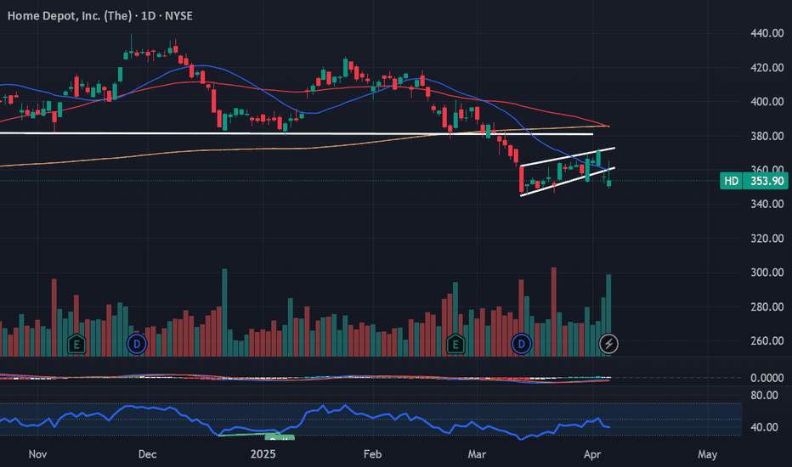Click the 300.00 price axis label
Image resolution: width=792 pixels, height=467 pixels.
pos(767,273)
